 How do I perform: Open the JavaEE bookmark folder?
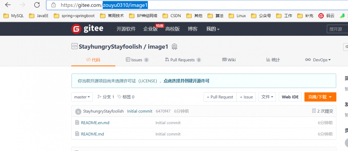click(39, 16)
